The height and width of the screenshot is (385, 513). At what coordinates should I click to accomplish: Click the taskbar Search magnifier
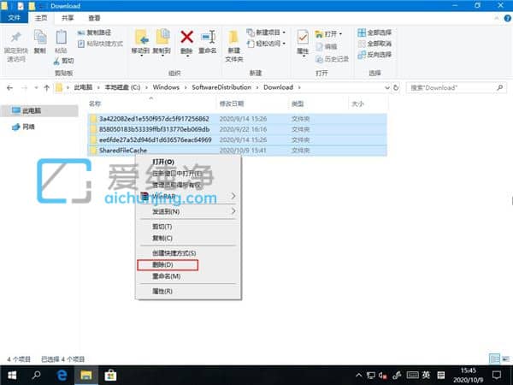pyautogui.click(x=36, y=375)
